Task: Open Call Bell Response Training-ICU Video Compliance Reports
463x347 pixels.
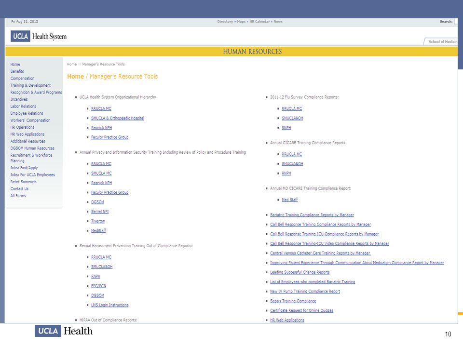Action: [329, 244]
